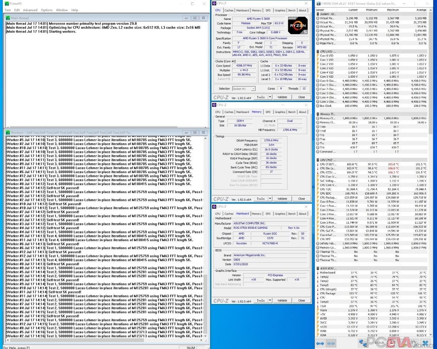437x349 pixels.
Task: Click the HWiNFO64 title bar icon
Action: click(318, 3)
